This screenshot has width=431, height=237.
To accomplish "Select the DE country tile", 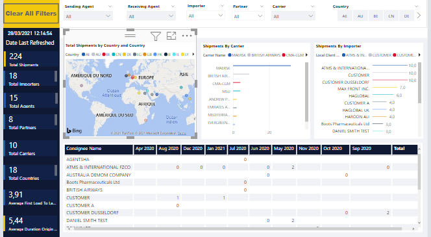I will pos(406,16).
